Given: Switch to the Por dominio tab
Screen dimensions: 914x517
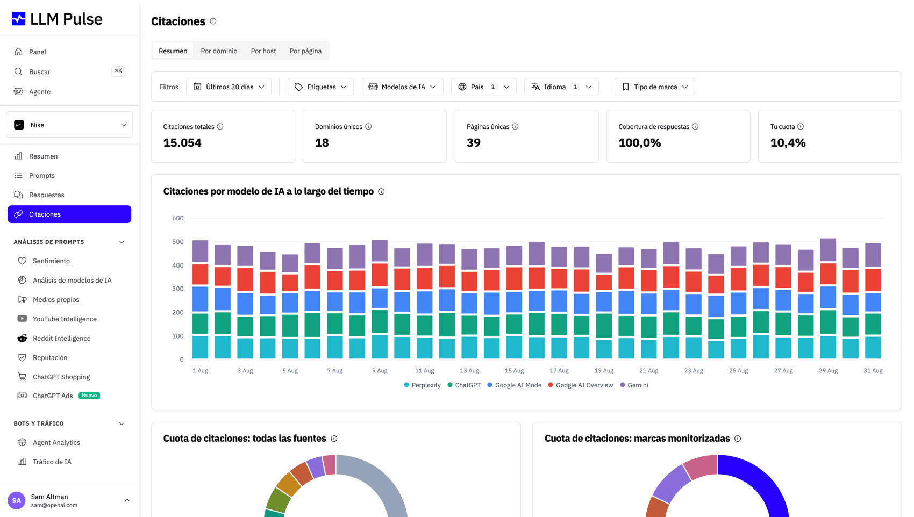Looking at the screenshot, I should pos(219,51).
